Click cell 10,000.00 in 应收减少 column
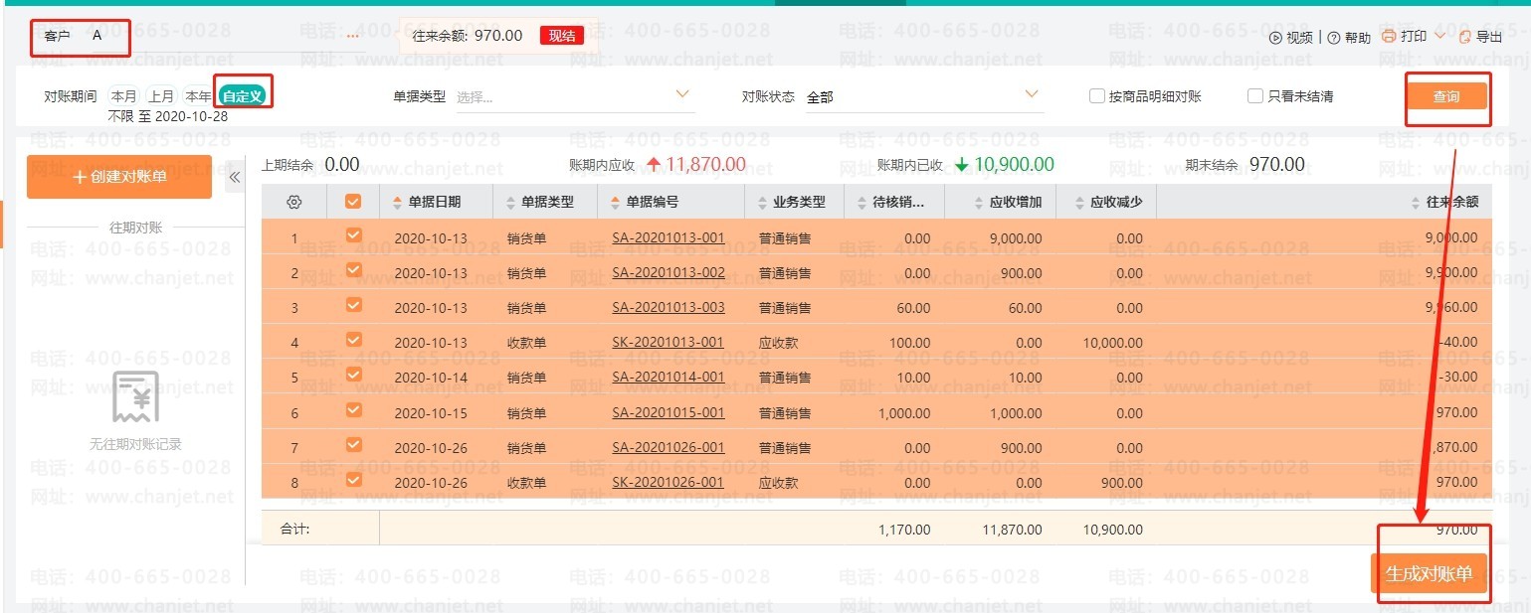Screen dimensions: 1531x613 [x=1112, y=343]
